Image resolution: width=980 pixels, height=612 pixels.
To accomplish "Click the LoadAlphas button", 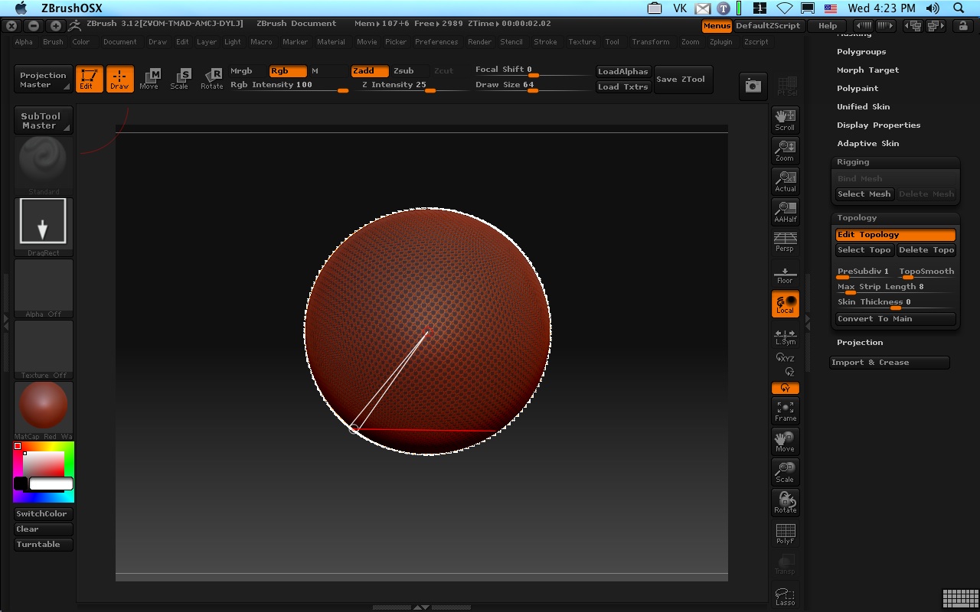I will 622,71.
